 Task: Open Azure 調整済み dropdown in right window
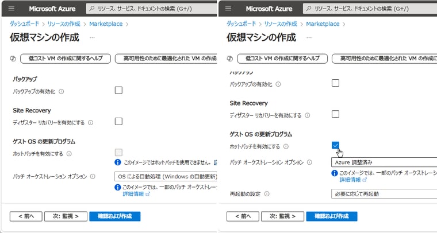click(384, 162)
